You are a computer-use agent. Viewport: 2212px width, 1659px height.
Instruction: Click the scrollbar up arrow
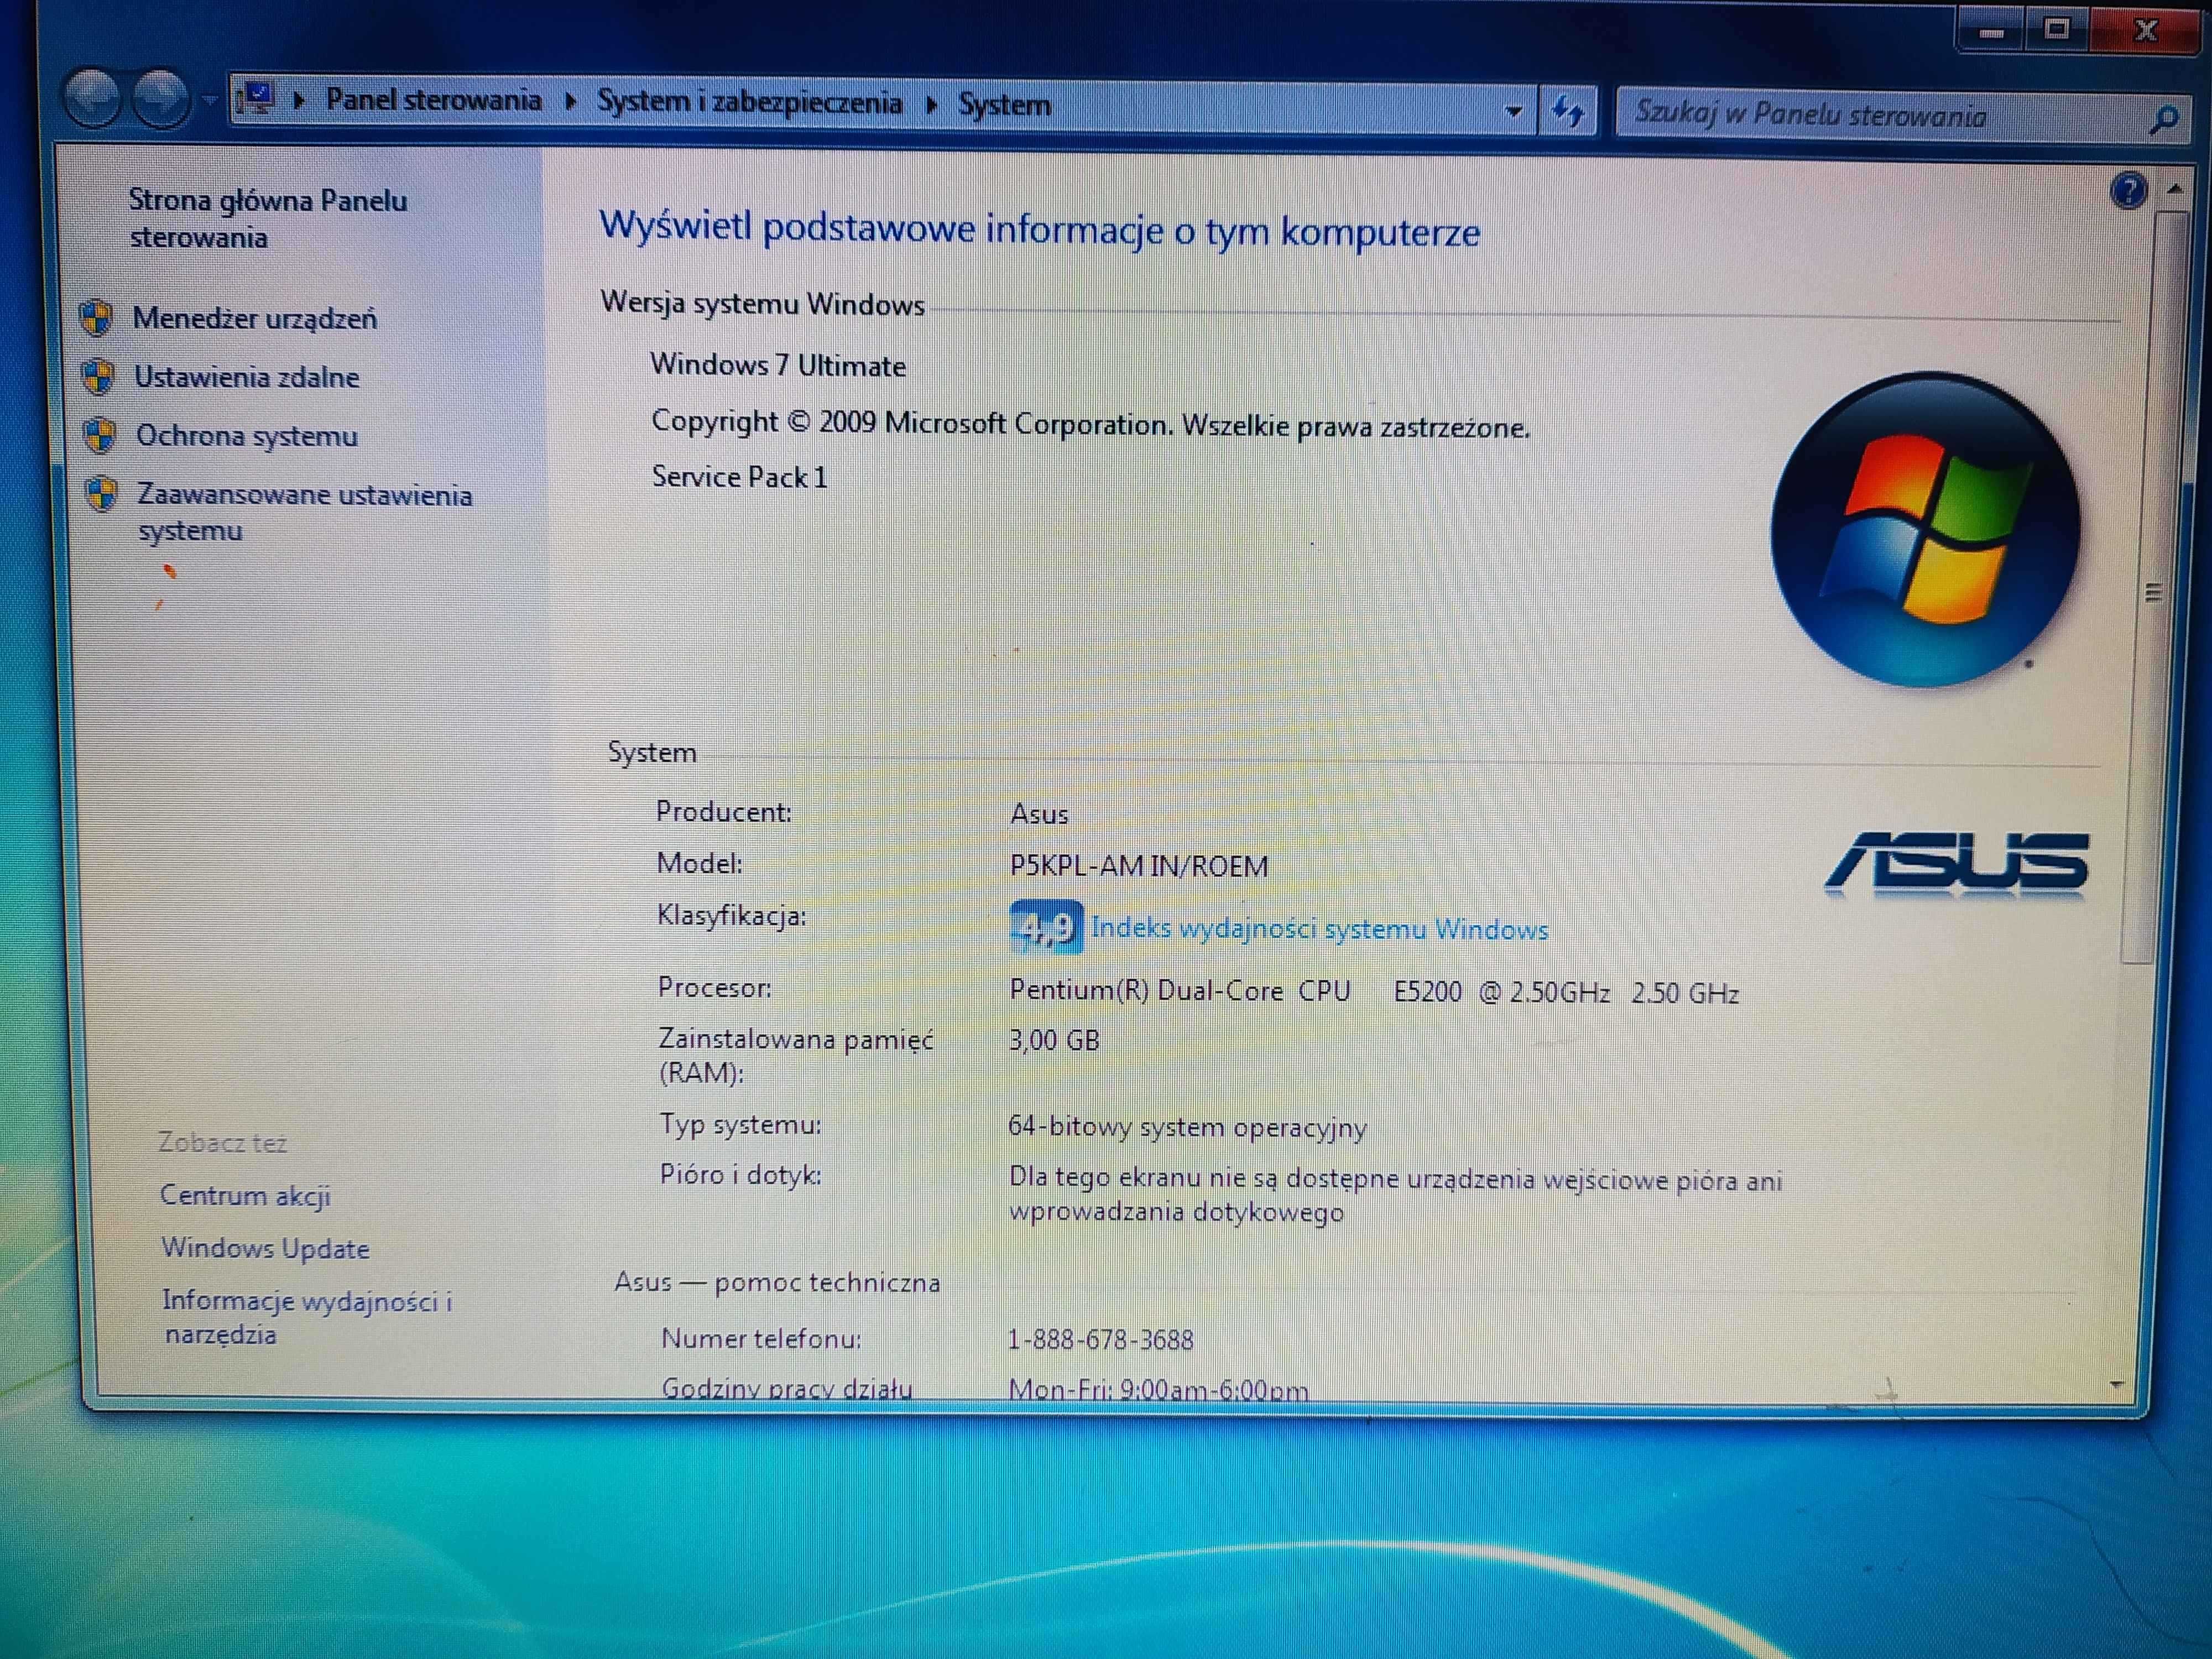2175,188
